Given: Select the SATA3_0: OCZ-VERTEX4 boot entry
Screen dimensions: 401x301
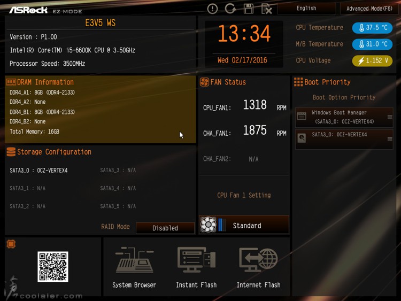Looking at the screenshot, I should tap(344, 139).
